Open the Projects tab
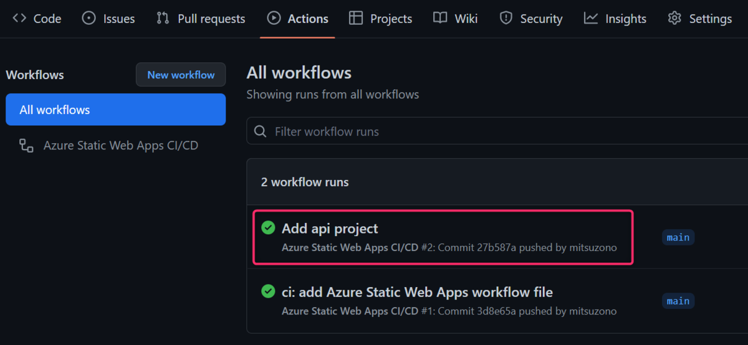The width and height of the screenshot is (748, 345). click(380, 19)
